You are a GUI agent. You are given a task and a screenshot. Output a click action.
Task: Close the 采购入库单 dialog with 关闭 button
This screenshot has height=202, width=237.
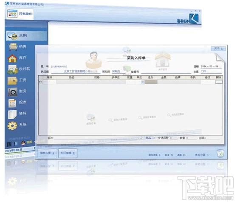point(218,48)
